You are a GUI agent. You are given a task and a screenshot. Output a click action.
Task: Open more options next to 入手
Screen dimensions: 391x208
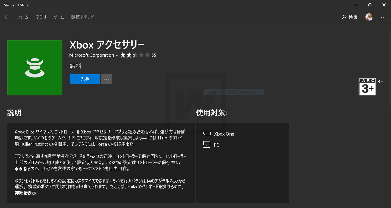[107, 79]
